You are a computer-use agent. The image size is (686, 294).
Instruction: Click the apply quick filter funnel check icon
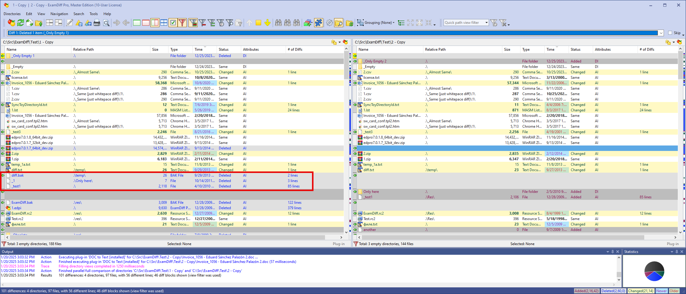tap(494, 23)
